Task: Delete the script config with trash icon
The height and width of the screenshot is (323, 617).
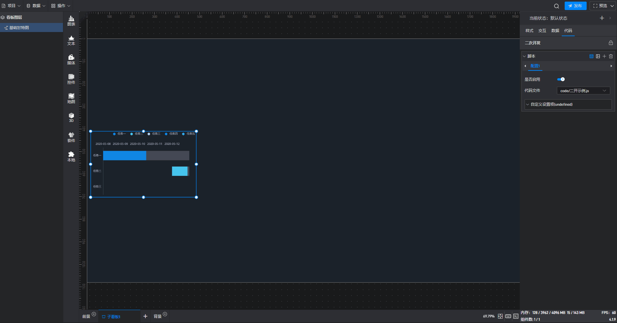Action: tap(611, 56)
